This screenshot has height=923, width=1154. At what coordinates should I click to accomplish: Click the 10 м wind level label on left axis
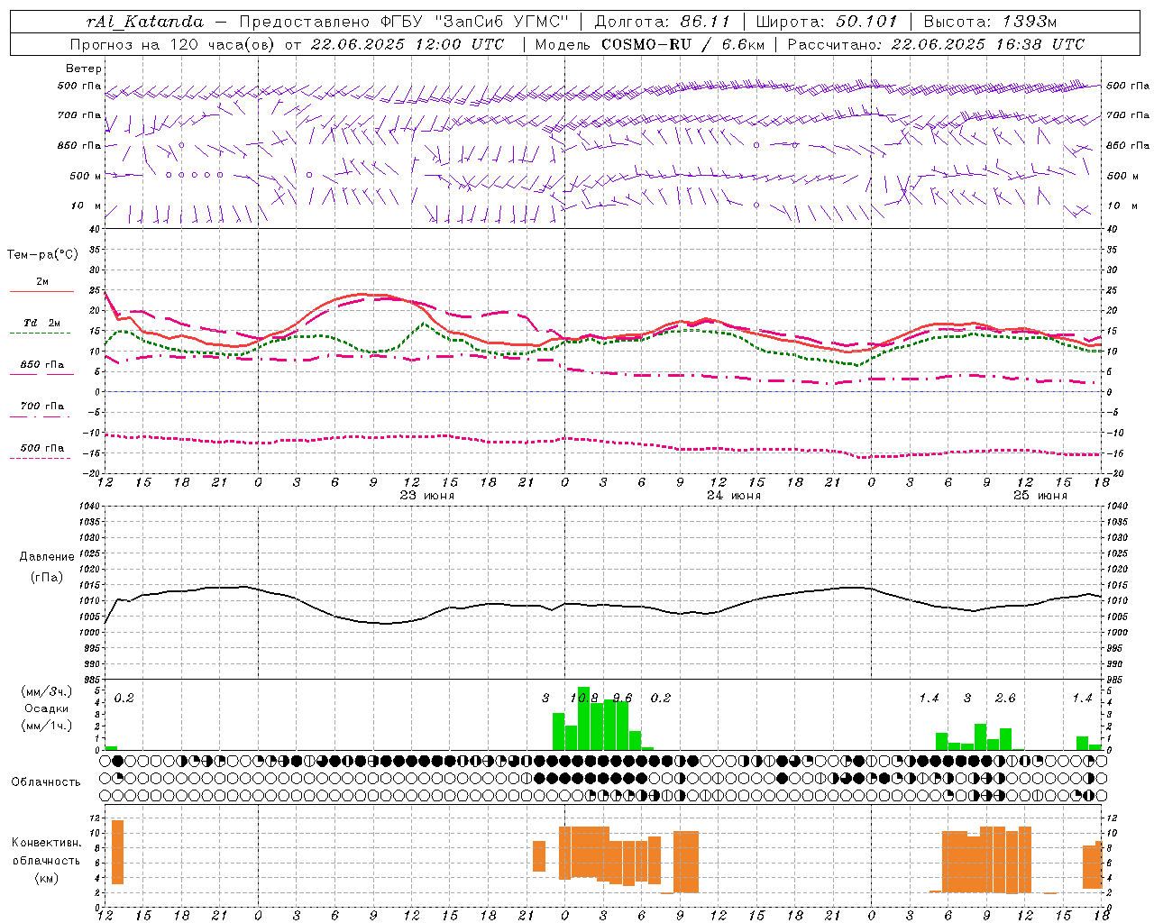click(87, 206)
